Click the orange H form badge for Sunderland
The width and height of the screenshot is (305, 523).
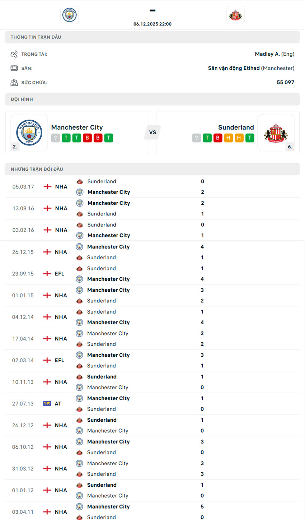pos(228,138)
